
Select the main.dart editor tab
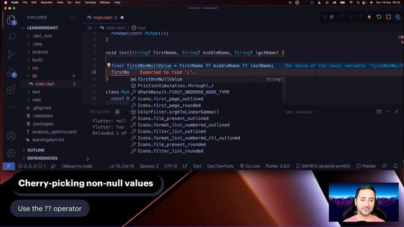(105, 18)
